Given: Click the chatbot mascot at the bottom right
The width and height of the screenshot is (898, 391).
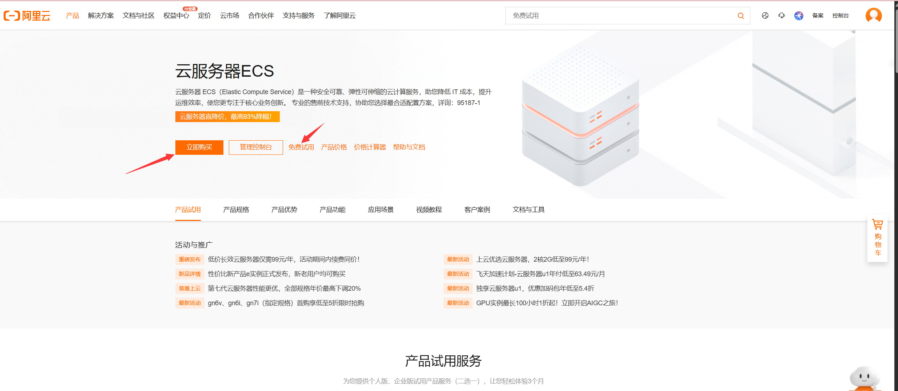Looking at the screenshot, I should pyautogui.click(x=865, y=379).
